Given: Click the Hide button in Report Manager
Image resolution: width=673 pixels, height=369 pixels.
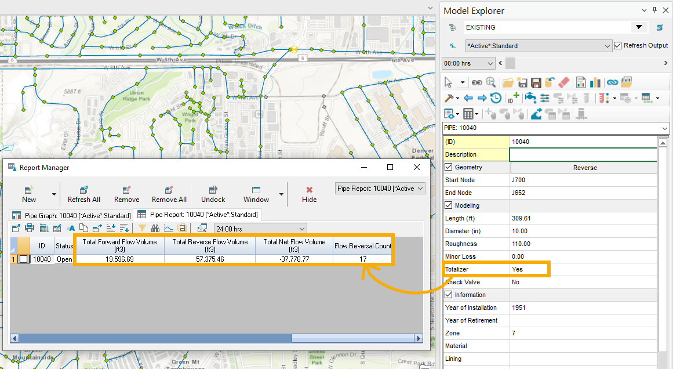Looking at the screenshot, I should (x=309, y=194).
